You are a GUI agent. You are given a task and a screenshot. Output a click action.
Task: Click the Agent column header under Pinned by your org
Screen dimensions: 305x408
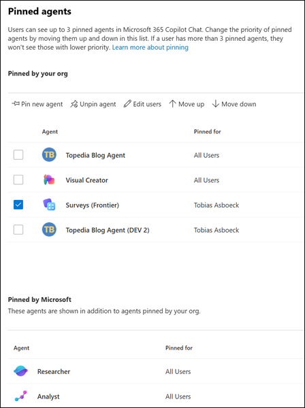click(50, 132)
